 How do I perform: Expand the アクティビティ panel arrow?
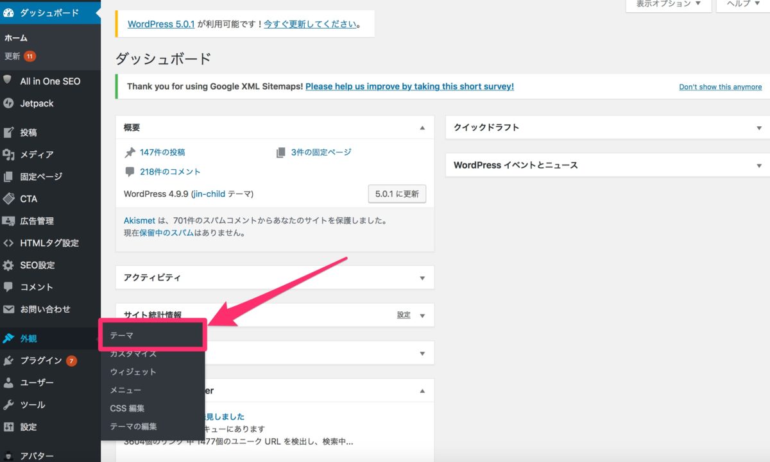[422, 278]
